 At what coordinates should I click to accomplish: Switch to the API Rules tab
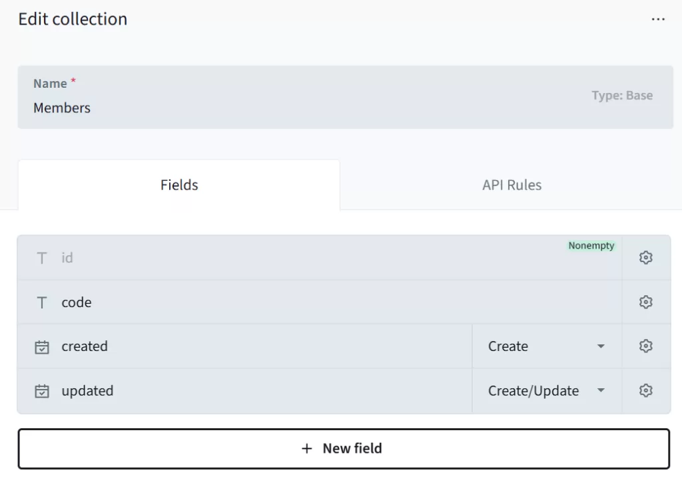[x=511, y=185]
